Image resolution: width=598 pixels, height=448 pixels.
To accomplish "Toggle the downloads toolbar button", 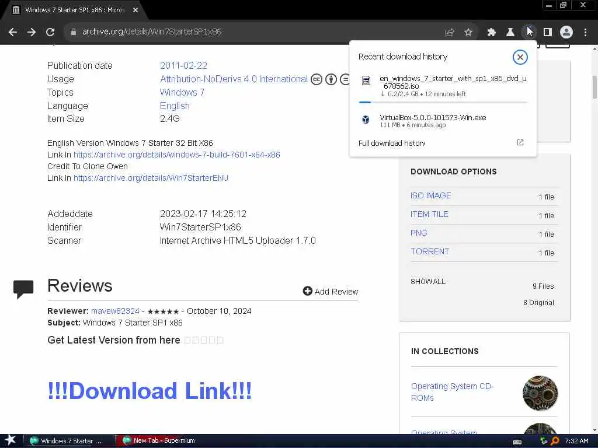I will click(x=529, y=33).
